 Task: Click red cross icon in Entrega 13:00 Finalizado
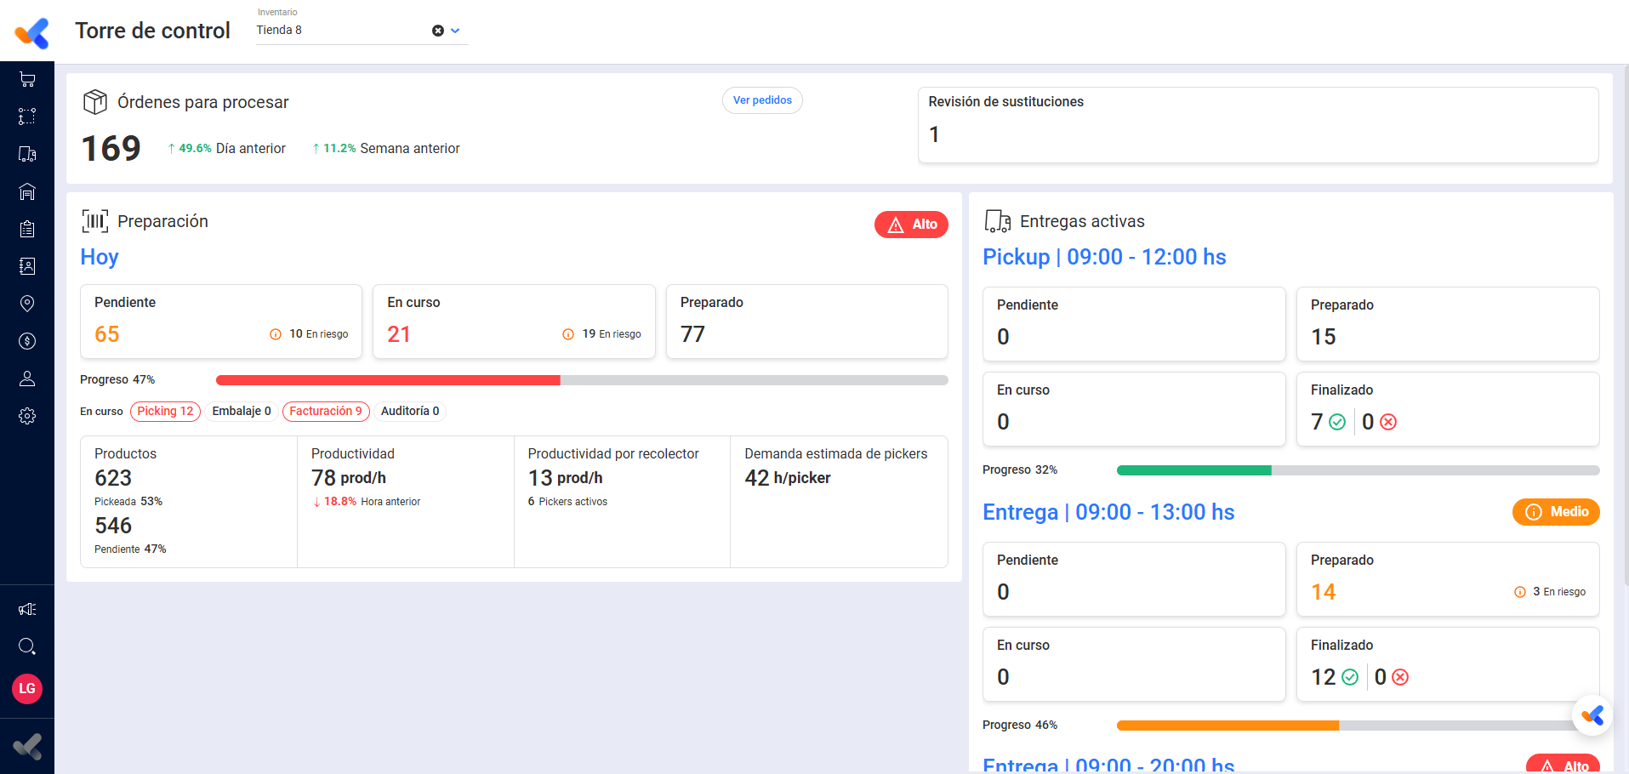coord(1400,677)
